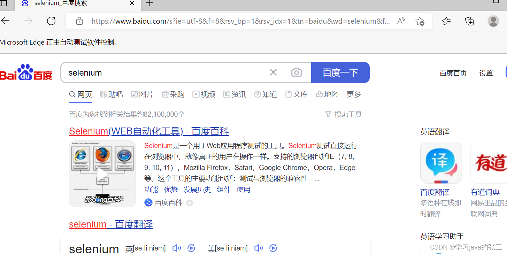
Task: Open the 功能 sublink
Action: tap(151, 190)
